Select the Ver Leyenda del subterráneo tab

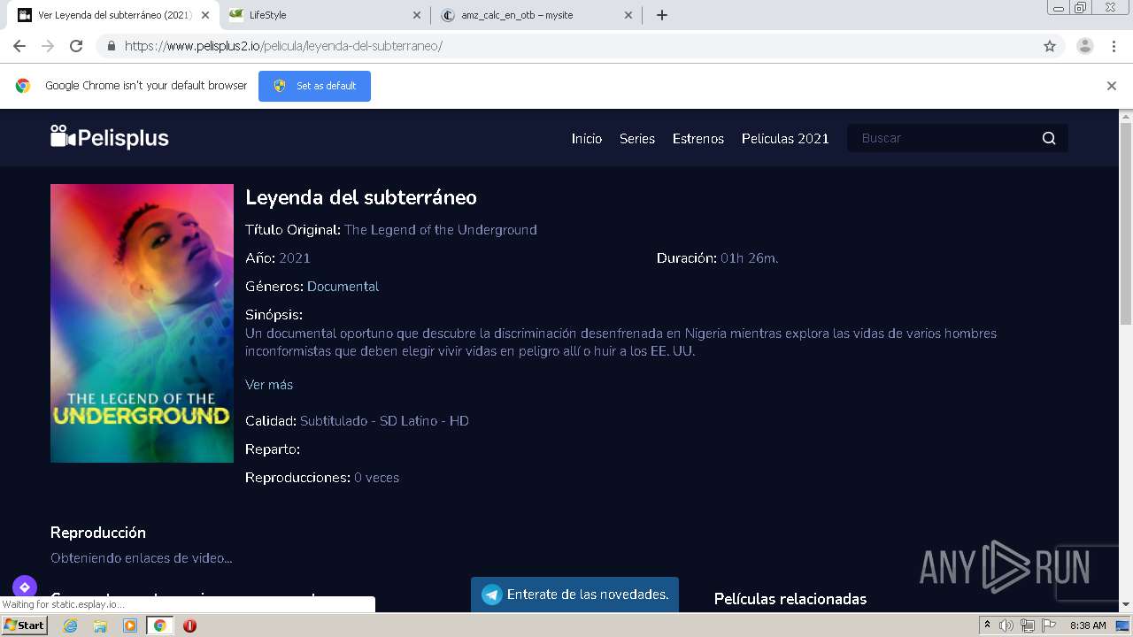tap(113, 15)
